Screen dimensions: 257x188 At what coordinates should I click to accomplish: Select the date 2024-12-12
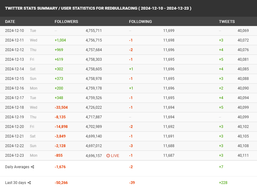[15, 50]
